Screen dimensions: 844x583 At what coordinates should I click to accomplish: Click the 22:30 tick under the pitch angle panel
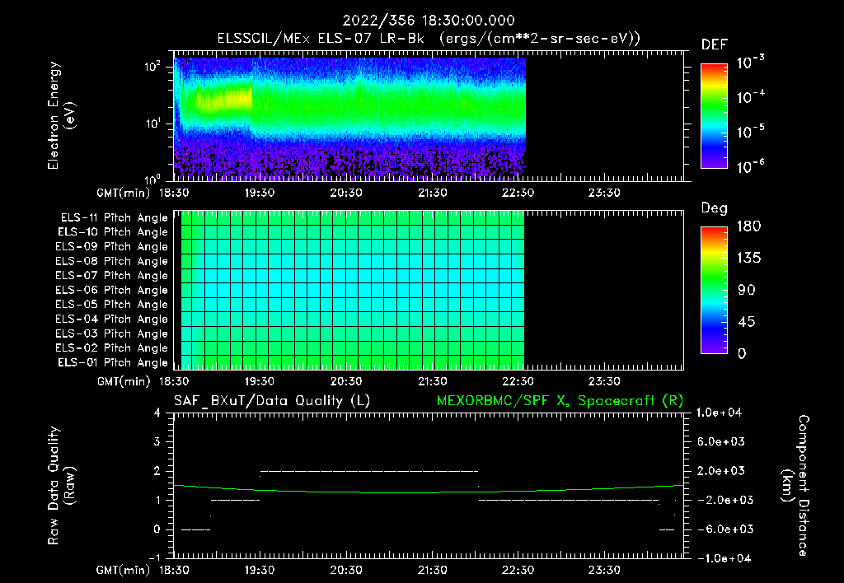pyautogui.click(x=518, y=382)
